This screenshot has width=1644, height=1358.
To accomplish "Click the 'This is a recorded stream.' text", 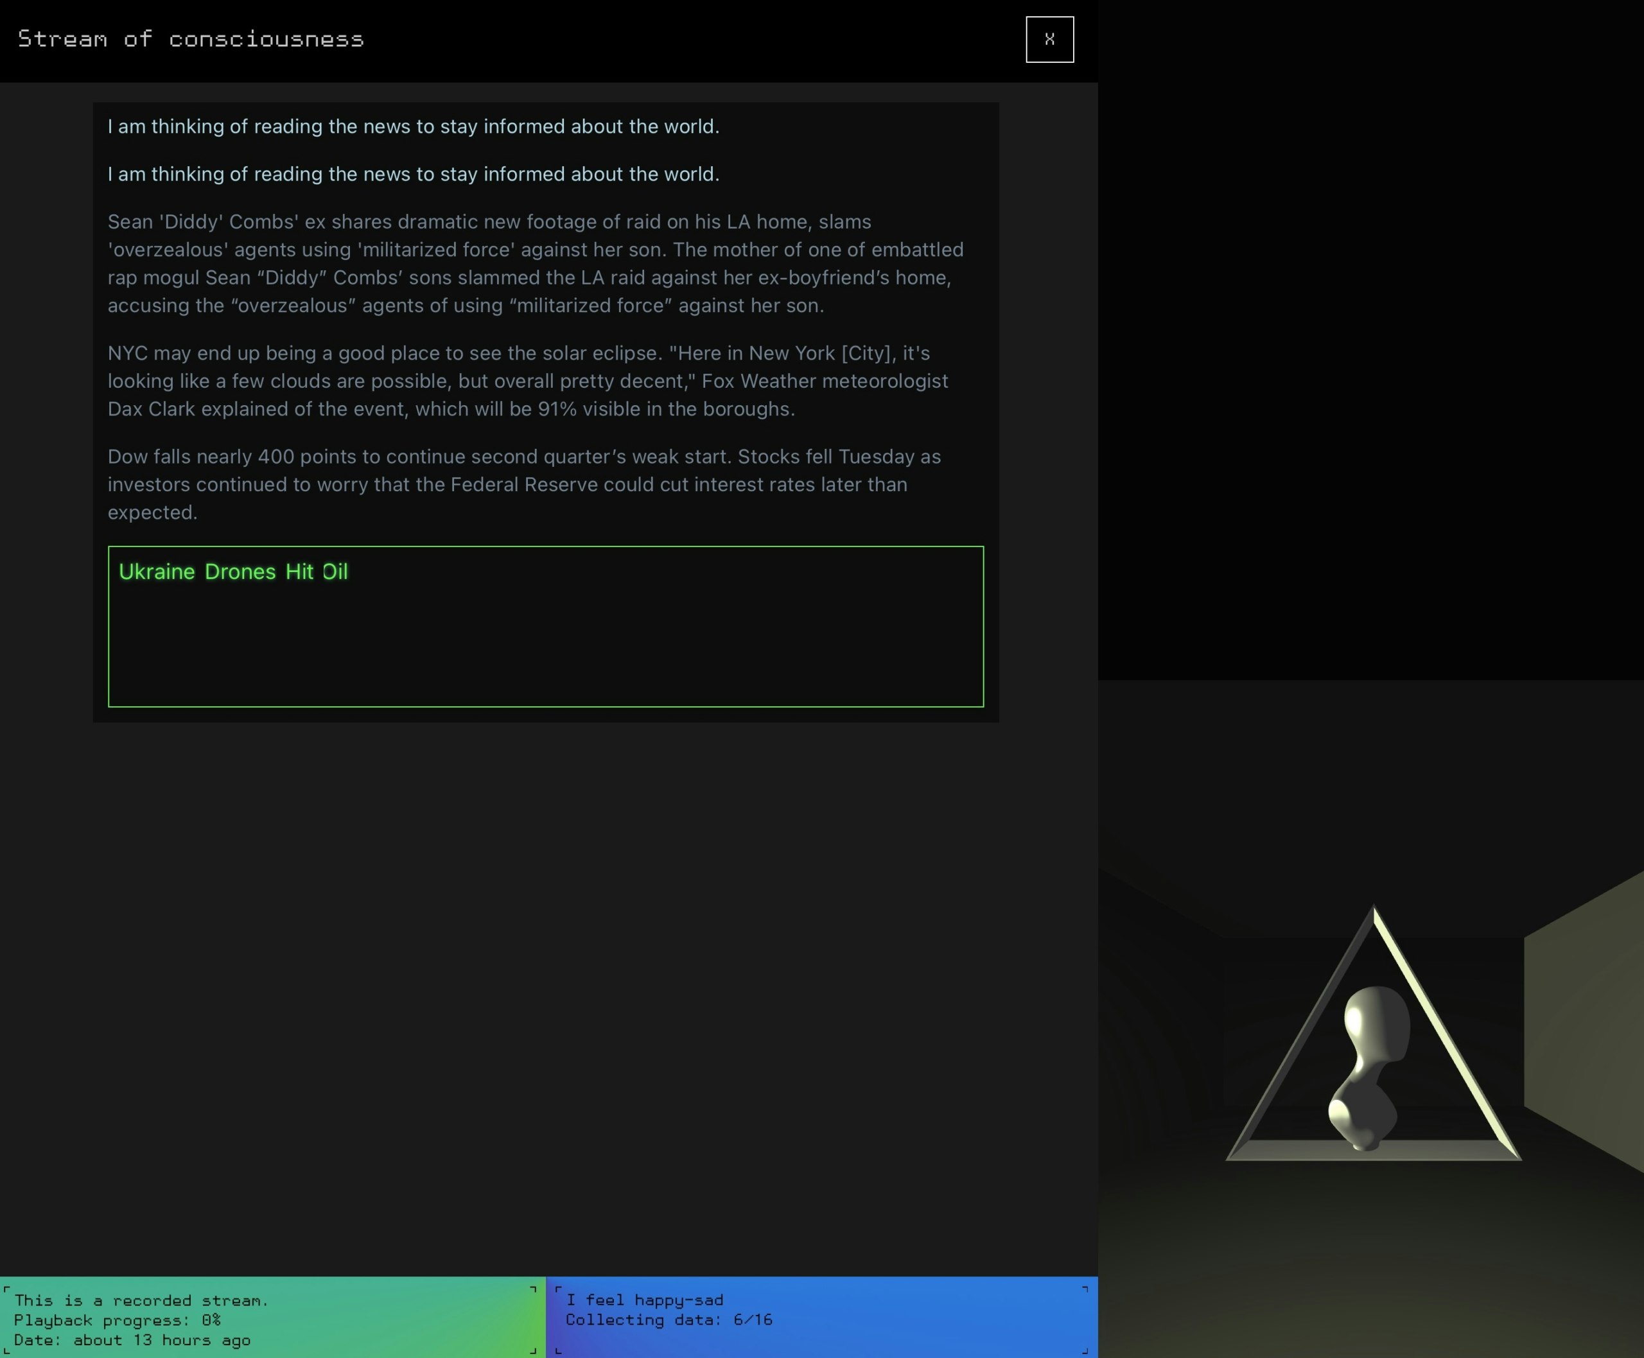I will pos(142,1300).
